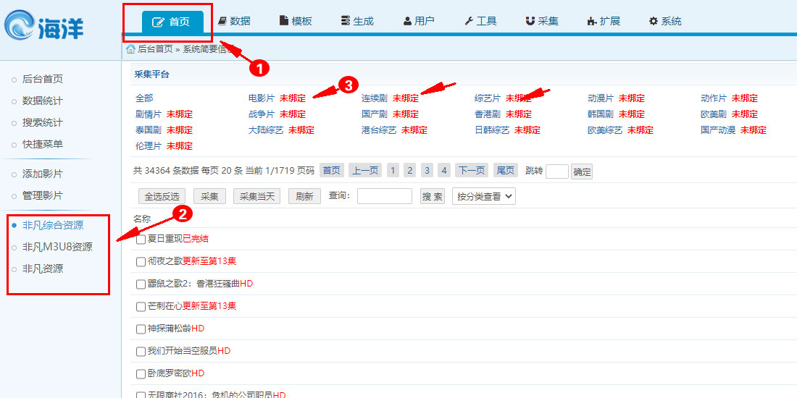Click the home icon in breadcrumb
This screenshot has height=398, width=797.
[x=130, y=49]
